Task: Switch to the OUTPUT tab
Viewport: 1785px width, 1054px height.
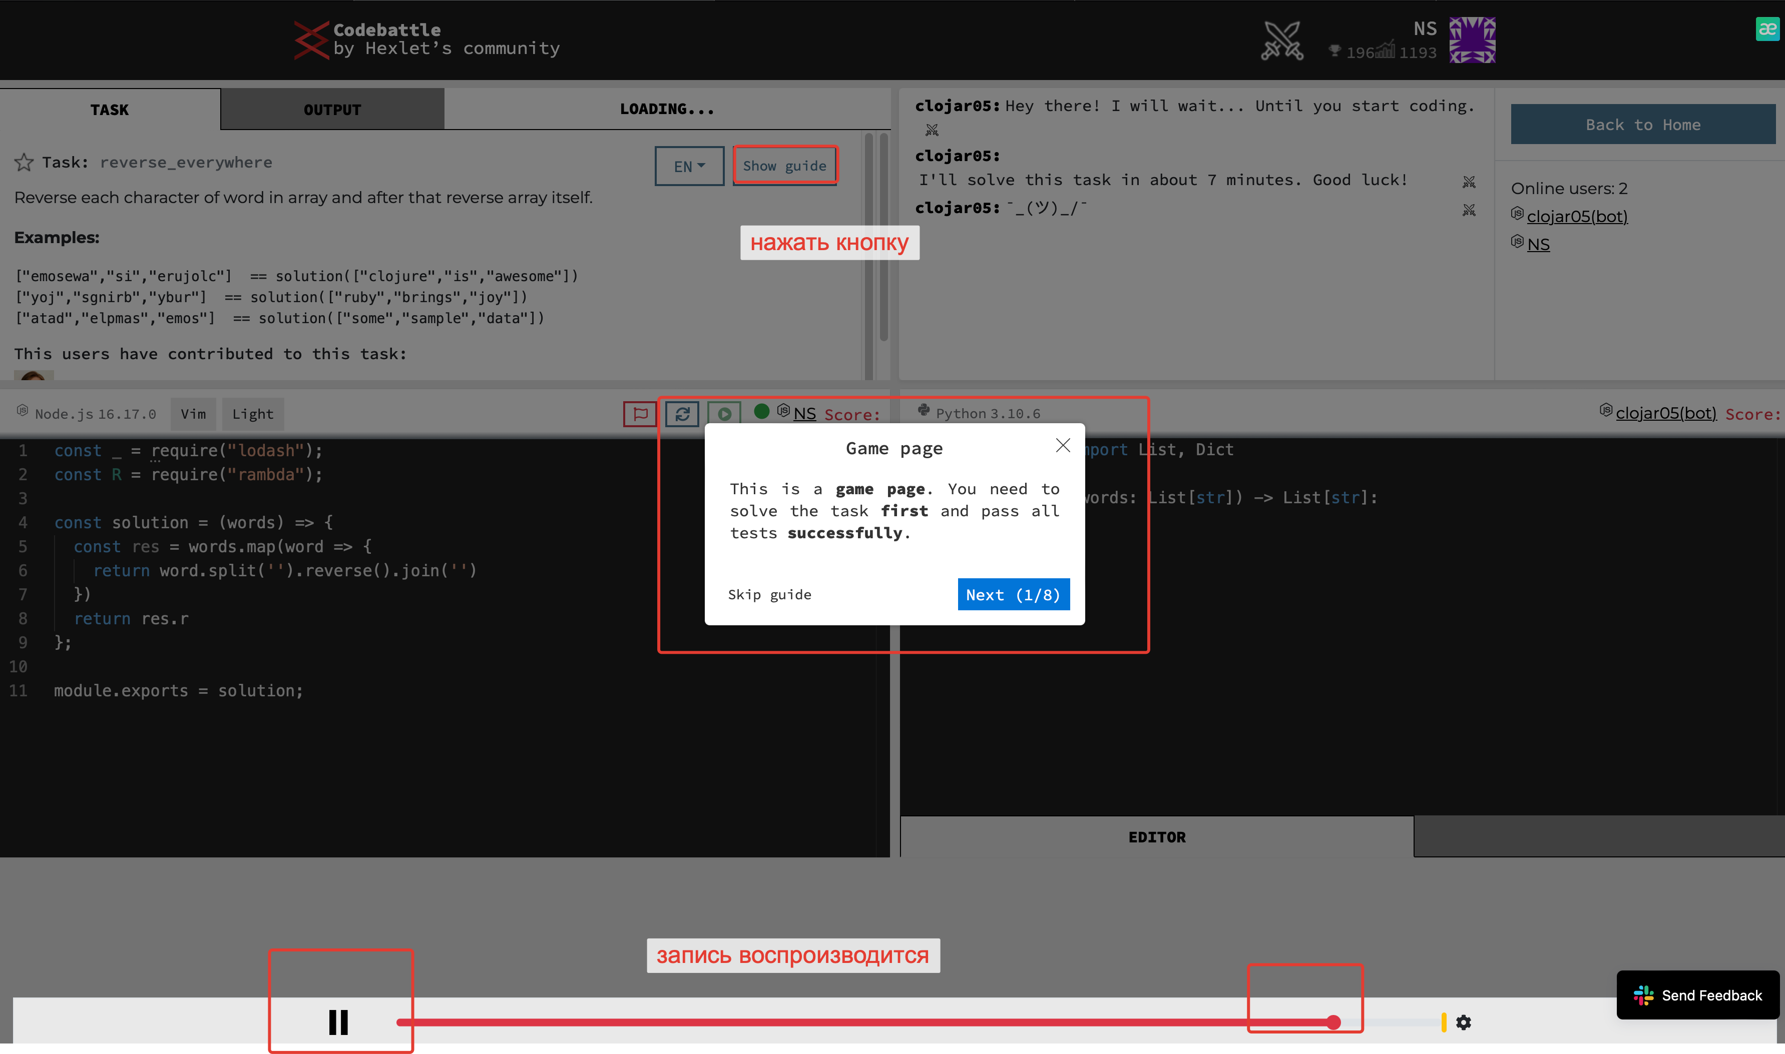Action: [332, 109]
